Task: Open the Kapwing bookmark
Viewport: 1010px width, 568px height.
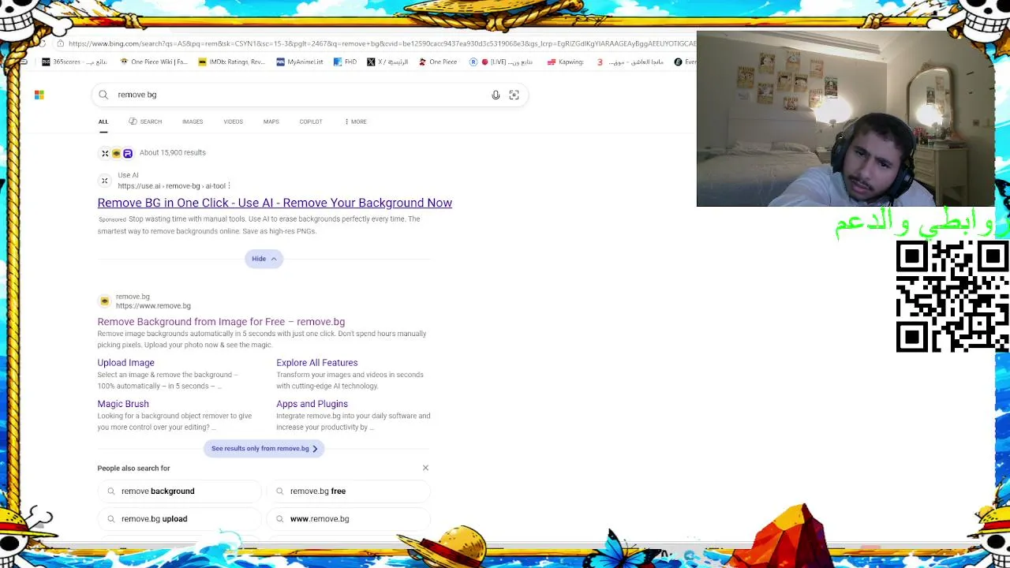Action: click(566, 62)
